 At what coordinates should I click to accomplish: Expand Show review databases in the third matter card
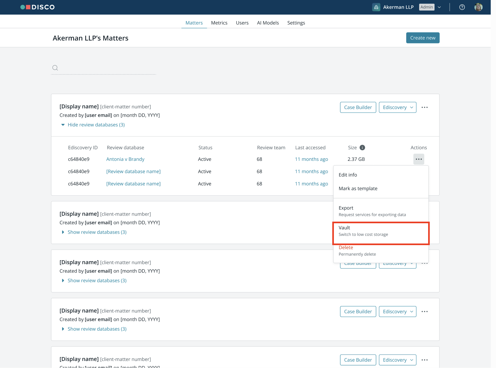coord(94,281)
